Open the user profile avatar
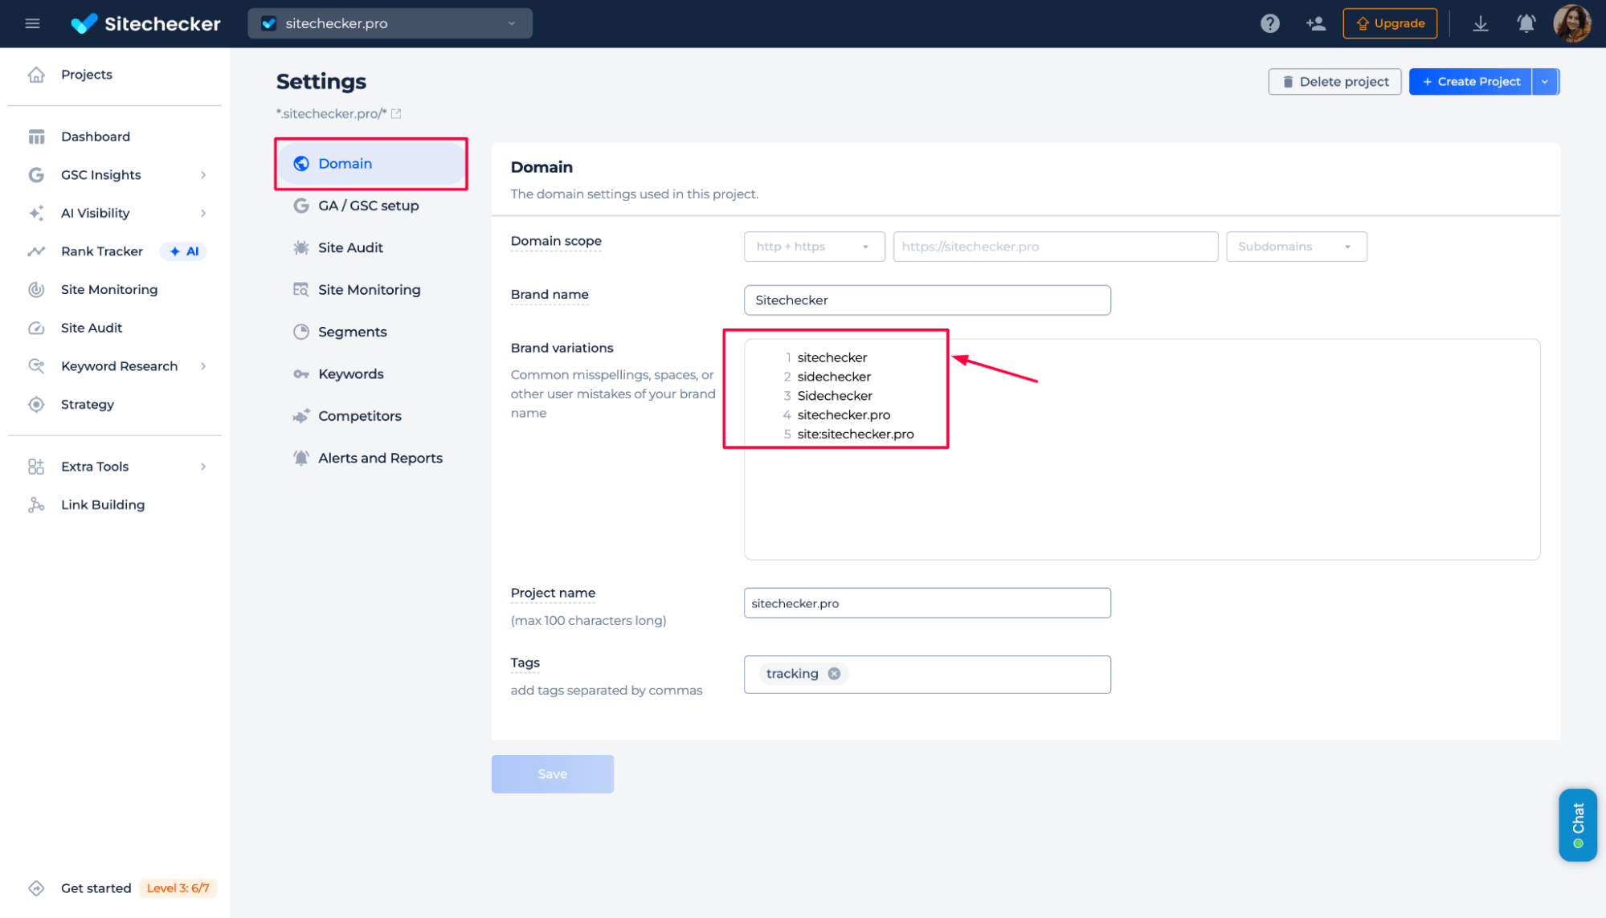The height and width of the screenshot is (918, 1606). tap(1571, 23)
